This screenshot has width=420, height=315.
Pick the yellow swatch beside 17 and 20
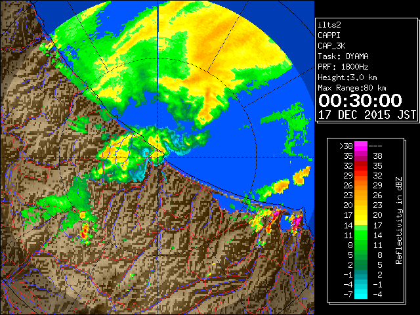(361, 215)
